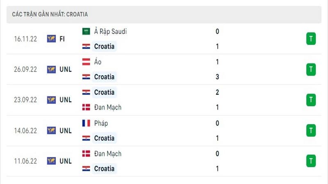Click the Saudi Arabia flag icon
This screenshot has width=328, height=184.
coord(86,31)
